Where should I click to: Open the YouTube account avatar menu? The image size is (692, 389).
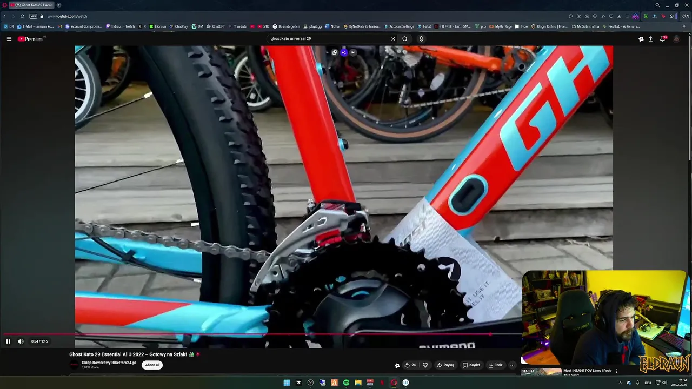click(676, 39)
